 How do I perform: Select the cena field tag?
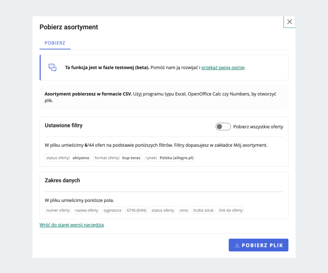[183, 210]
